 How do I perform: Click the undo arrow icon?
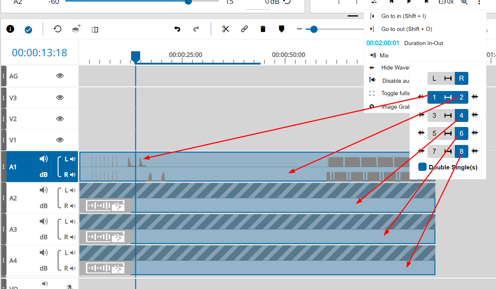coord(177,29)
